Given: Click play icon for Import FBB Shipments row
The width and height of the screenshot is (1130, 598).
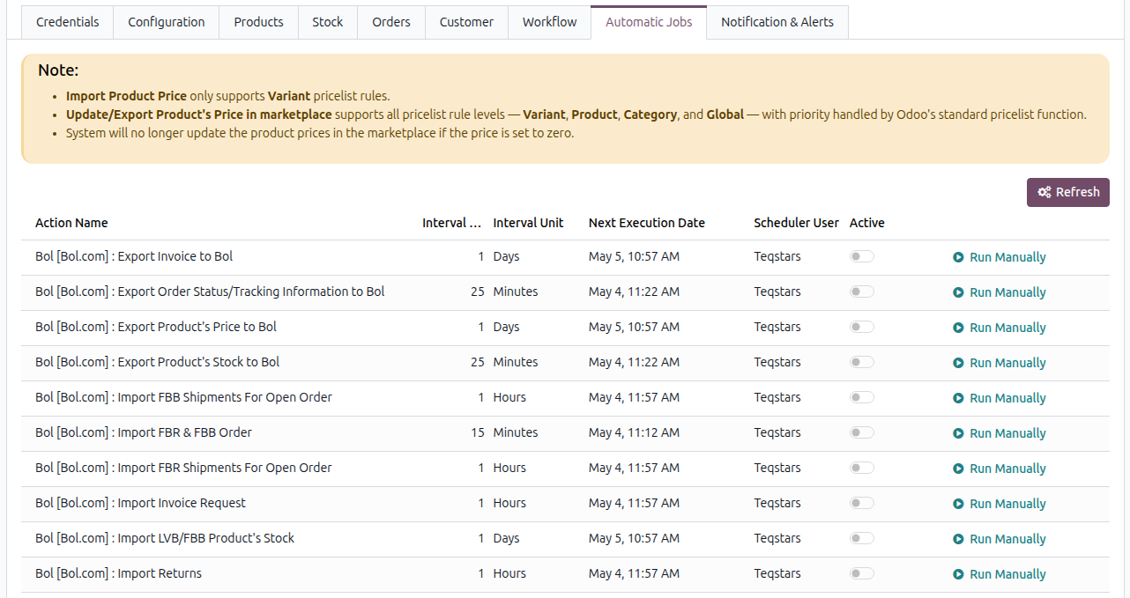Looking at the screenshot, I should 958,398.
